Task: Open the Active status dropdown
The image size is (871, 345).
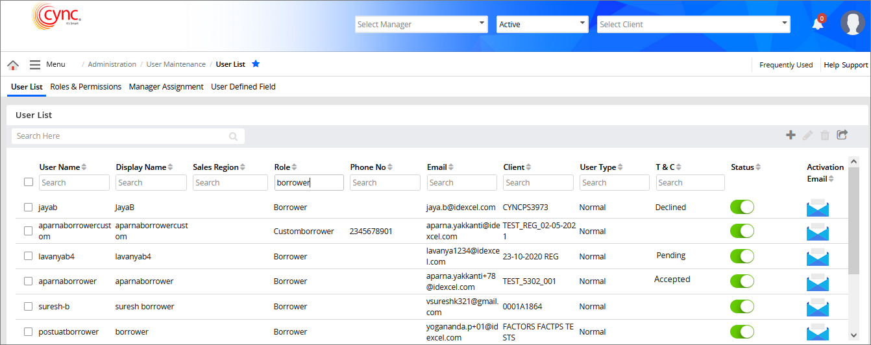Action: click(542, 25)
